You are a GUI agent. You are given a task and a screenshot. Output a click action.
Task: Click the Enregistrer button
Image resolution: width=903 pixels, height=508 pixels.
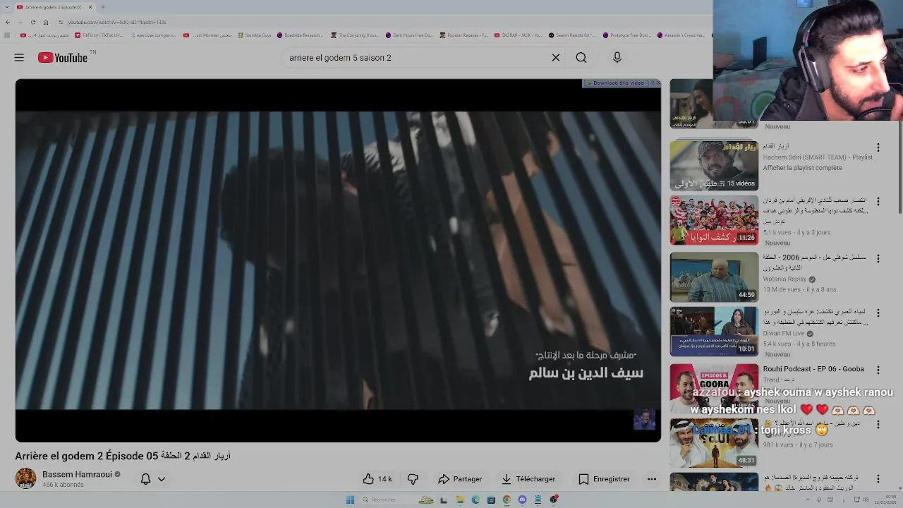click(604, 479)
